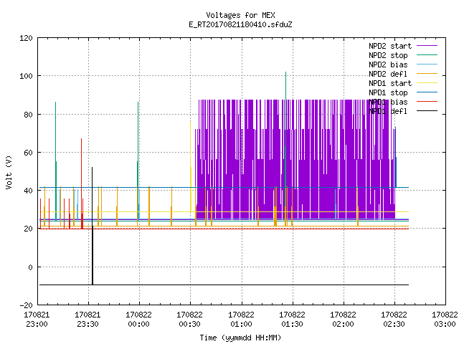Click the orange NPD2 defl legend line
The height and width of the screenshot is (344, 459).
[x=427, y=73]
